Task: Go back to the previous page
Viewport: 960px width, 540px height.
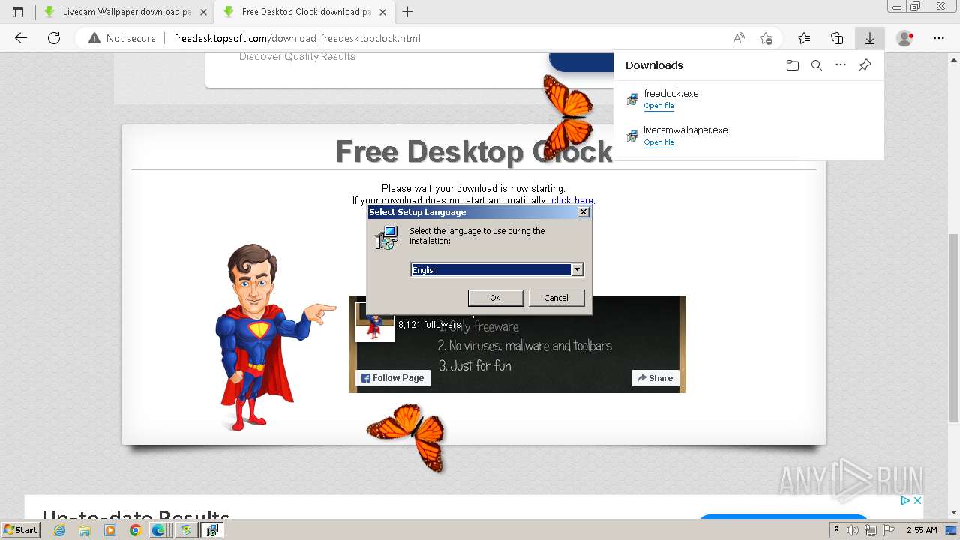Action: tap(21, 38)
